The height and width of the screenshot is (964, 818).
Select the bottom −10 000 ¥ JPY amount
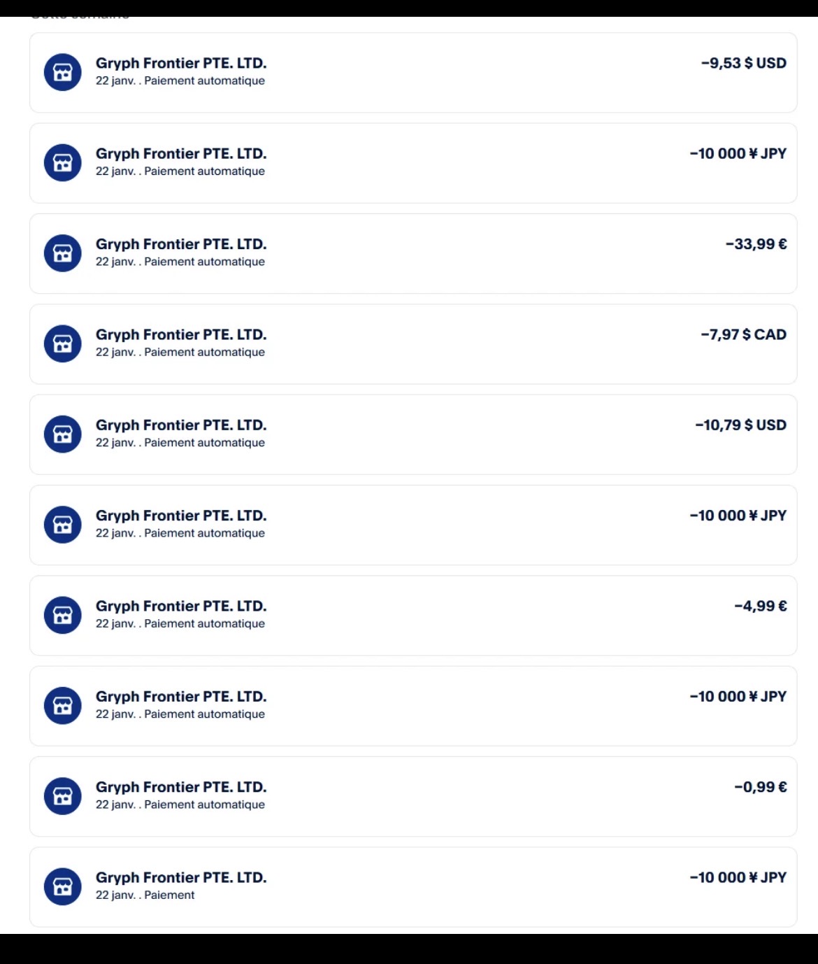738,877
